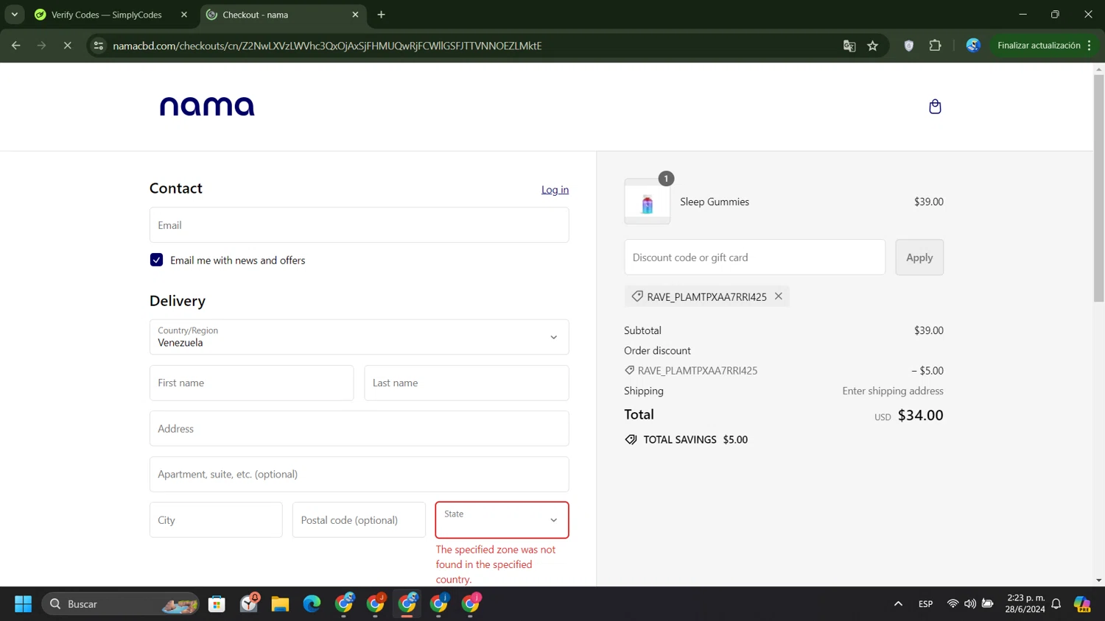Image resolution: width=1105 pixels, height=621 pixels.
Task: Stop loading the page
Action: click(x=67, y=46)
